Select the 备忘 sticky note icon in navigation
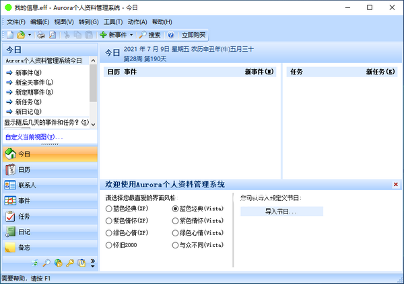Screen dimensions: 404x284 point(10,248)
